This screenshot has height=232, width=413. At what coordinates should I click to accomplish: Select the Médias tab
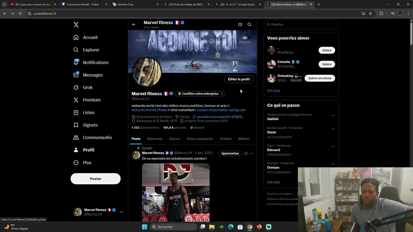coord(244,139)
